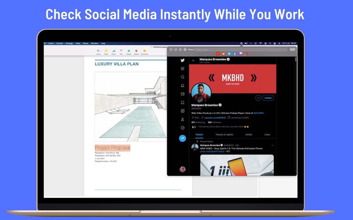Image resolution: width=353 pixels, height=220 pixels.
Task: Click the home icon in popup browser
Action: point(185,50)
